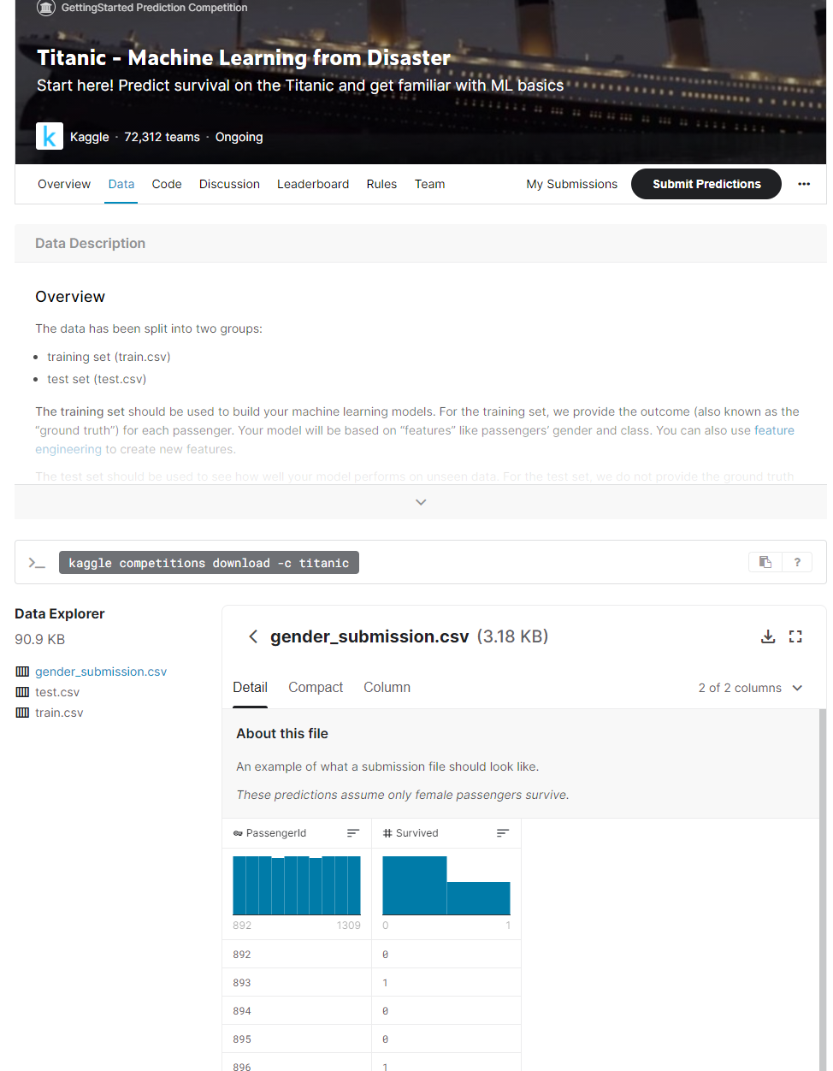The height and width of the screenshot is (1071, 833).
Task: Switch to the Discussion tab
Action: point(229,184)
